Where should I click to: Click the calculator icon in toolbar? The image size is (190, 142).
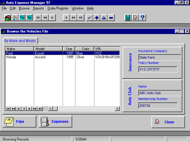pos(128,18)
